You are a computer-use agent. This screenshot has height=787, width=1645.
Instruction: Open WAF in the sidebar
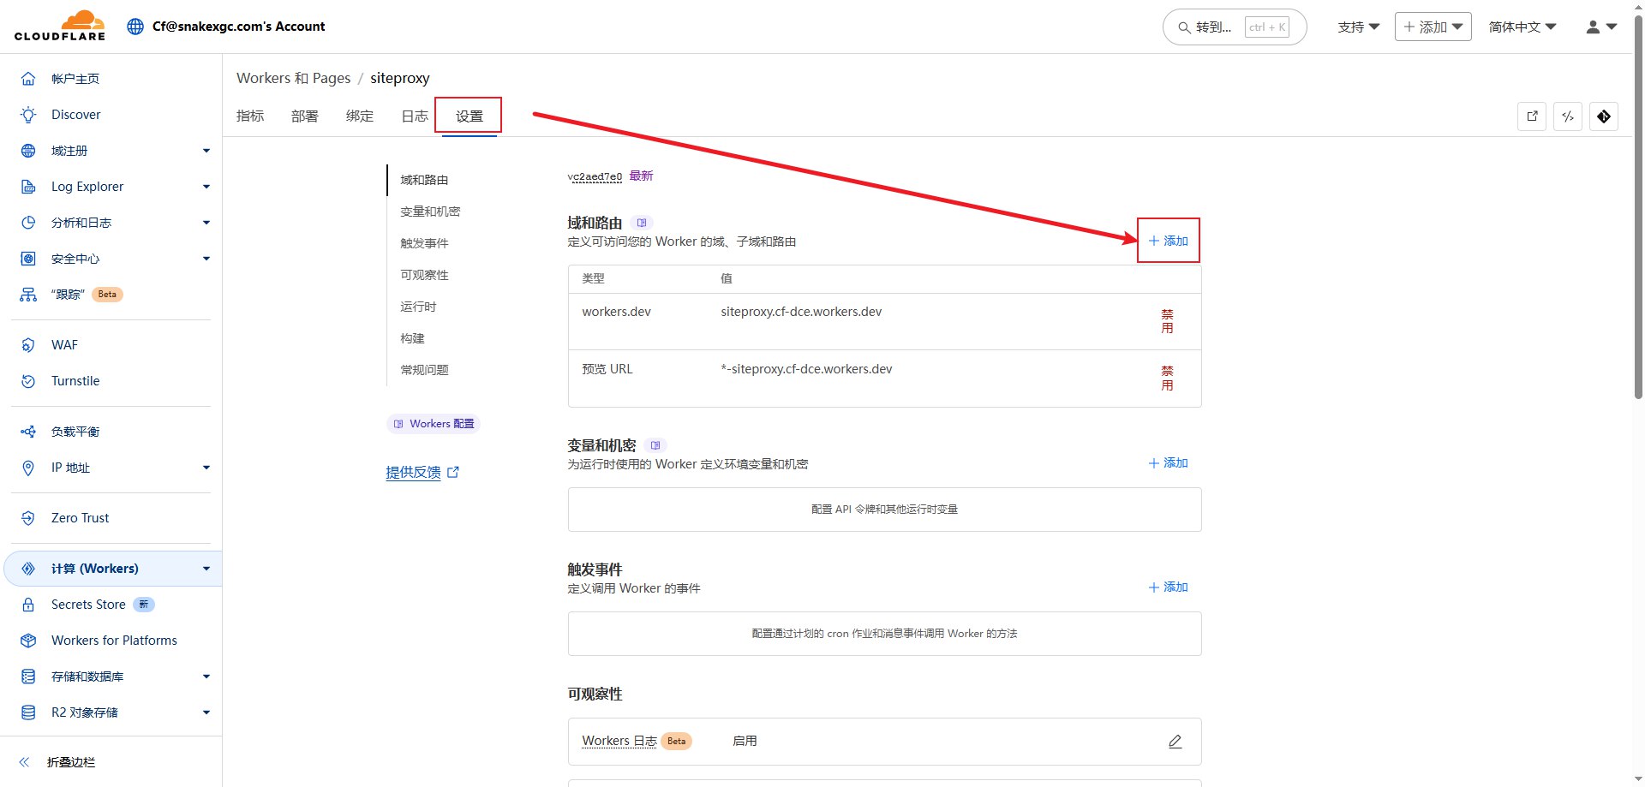tap(64, 345)
